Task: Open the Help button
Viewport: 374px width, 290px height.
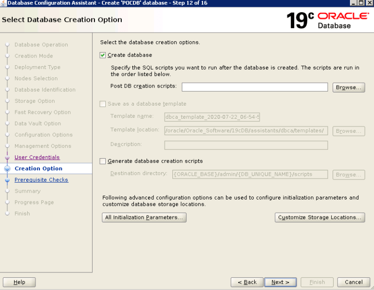Action: point(19,282)
